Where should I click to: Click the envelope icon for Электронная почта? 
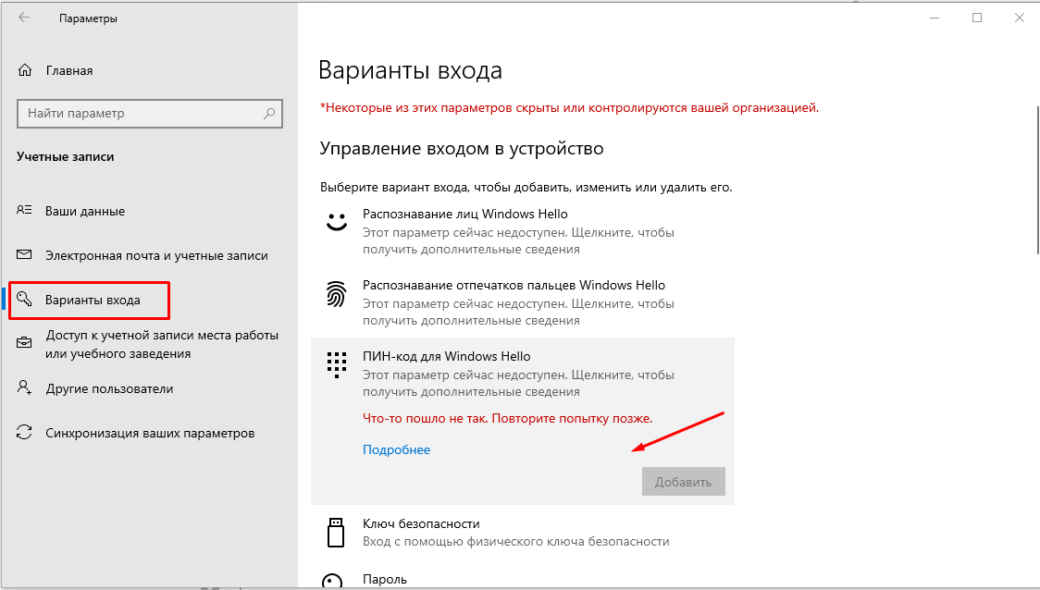coord(24,254)
